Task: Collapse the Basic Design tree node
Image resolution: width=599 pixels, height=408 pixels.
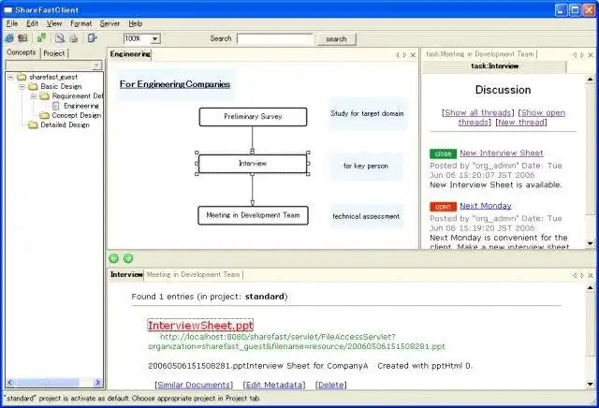Action: click(22, 87)
